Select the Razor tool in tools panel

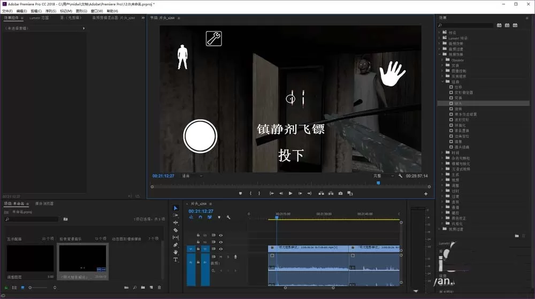point(175,230)
